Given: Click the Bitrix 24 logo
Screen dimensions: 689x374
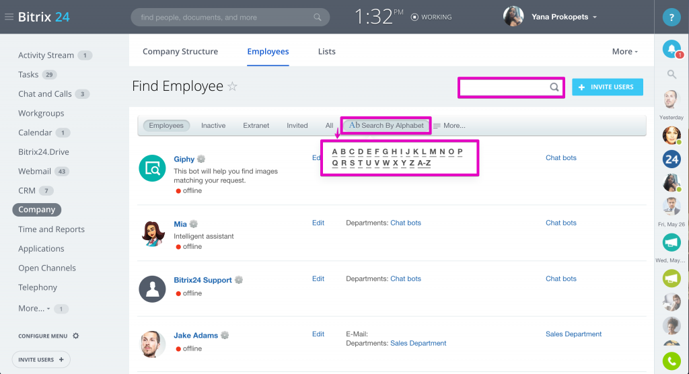Looking at the screenshot, I should (x=44, y=17).
